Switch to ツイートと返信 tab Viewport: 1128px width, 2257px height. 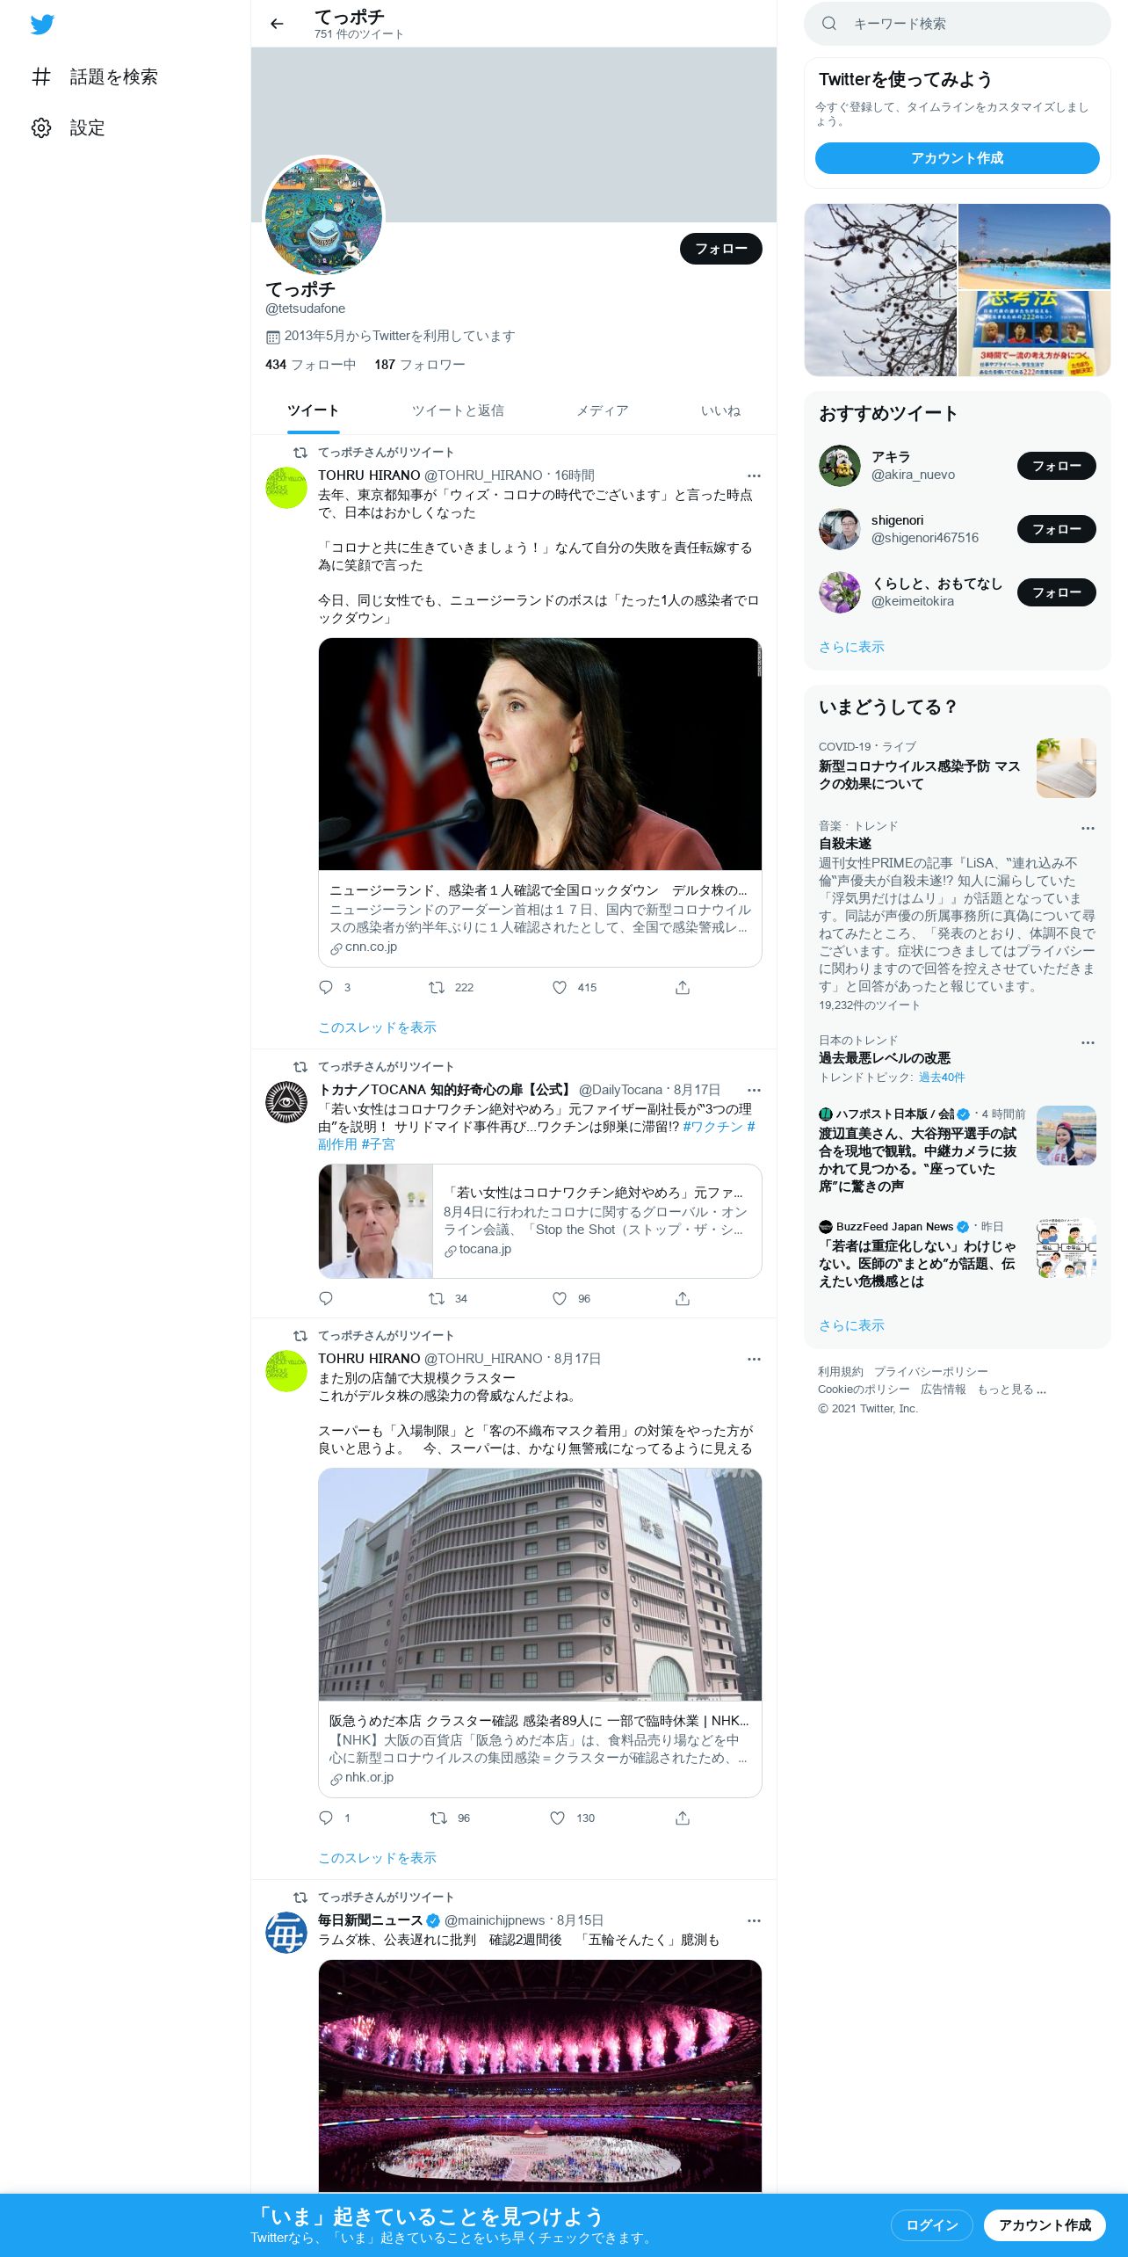458,410
